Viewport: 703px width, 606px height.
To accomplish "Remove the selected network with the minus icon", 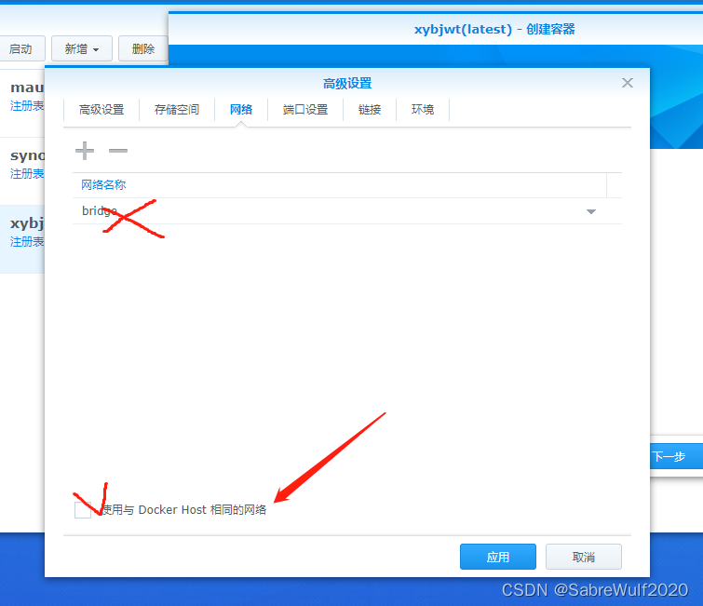I will (x=118, y=151).
